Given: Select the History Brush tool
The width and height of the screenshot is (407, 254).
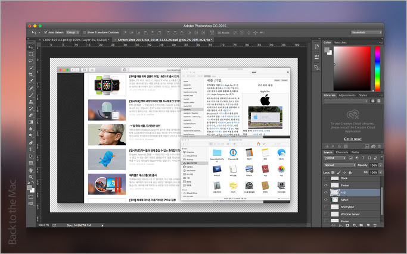Looking at the screenshot, I should [30, 109].
